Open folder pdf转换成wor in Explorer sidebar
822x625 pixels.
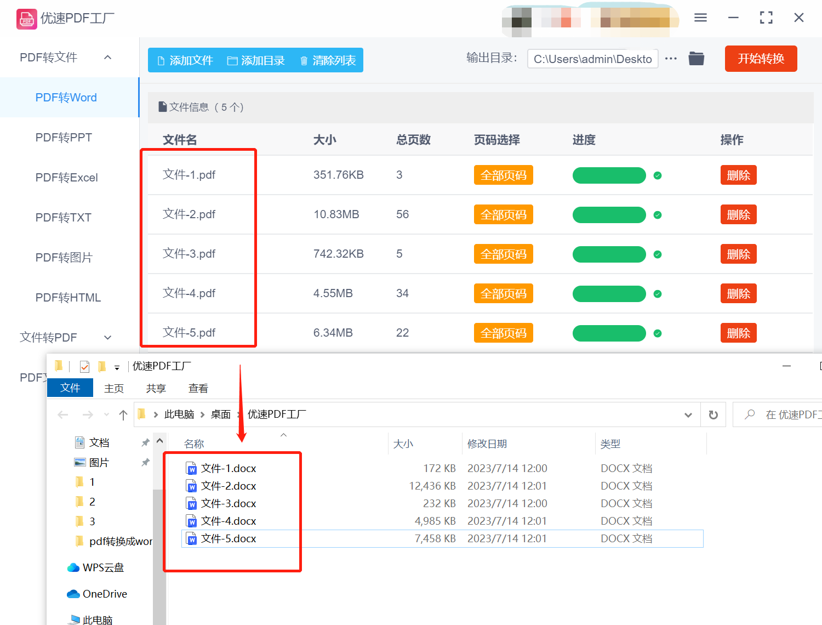114,541
